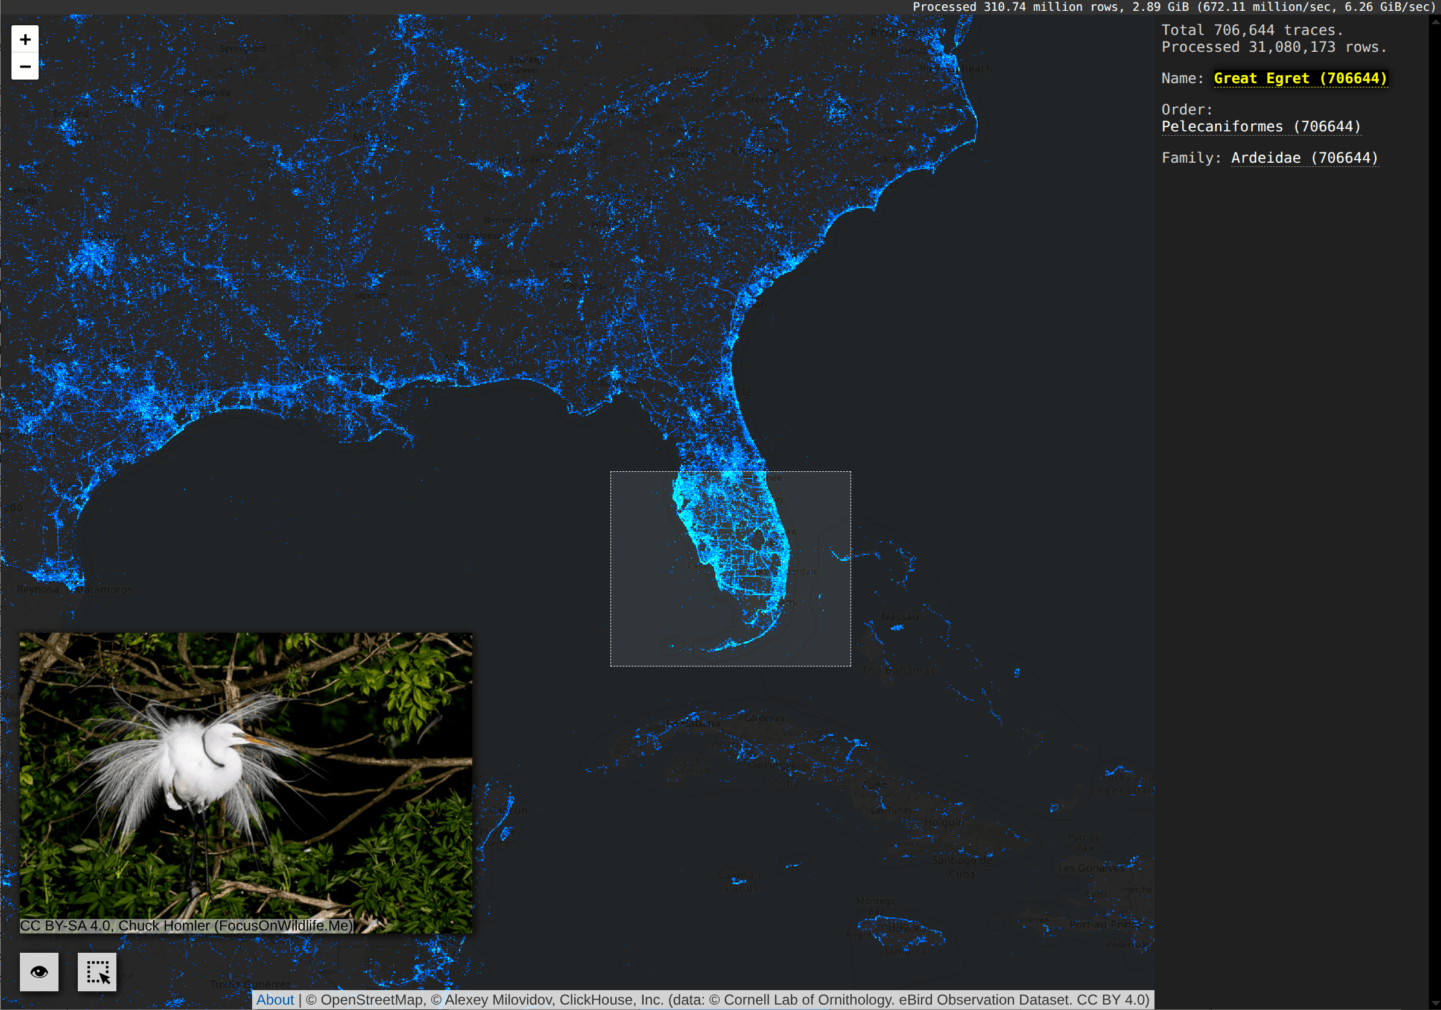The height and width of the screenshot is (1010, 1441).
Task: Click the Jamaica label on map
Action: click(905, 951)
